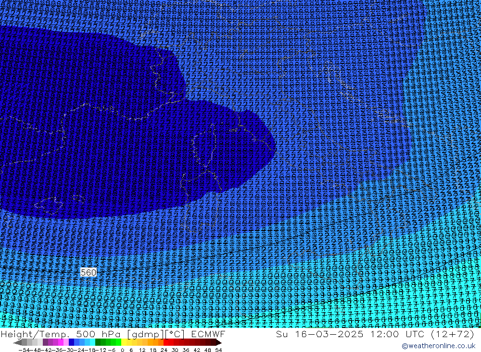Viewport: 481px width, 352px height.
Task: Open the weatheronline.co.uk link
Action: click(438, 346)
